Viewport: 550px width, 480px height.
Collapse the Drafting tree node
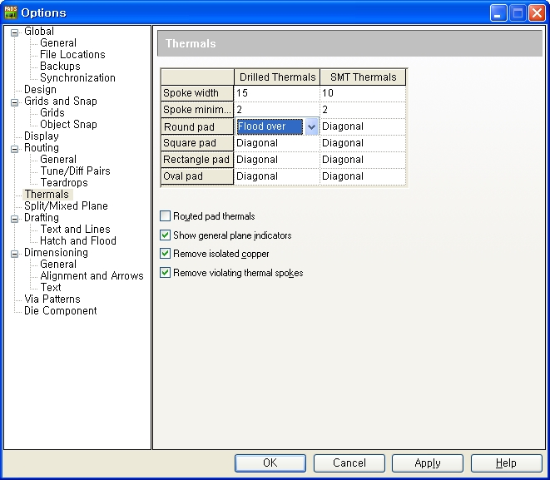(15, 219)
